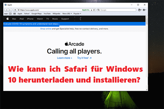Open Mac in Apple site navigation
The width and height of the screenshot is (164, 109).
14,19
